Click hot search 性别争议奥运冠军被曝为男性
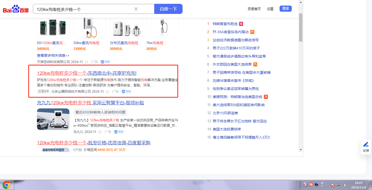The height and width of the screenshot is (190, 372). point(236,89)
